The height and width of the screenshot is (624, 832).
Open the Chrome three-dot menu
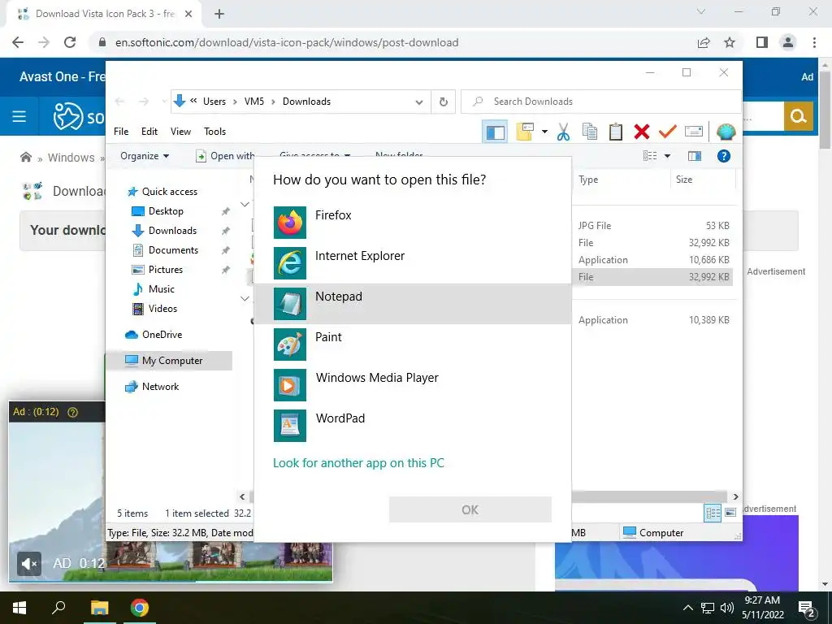pos(814,42)
